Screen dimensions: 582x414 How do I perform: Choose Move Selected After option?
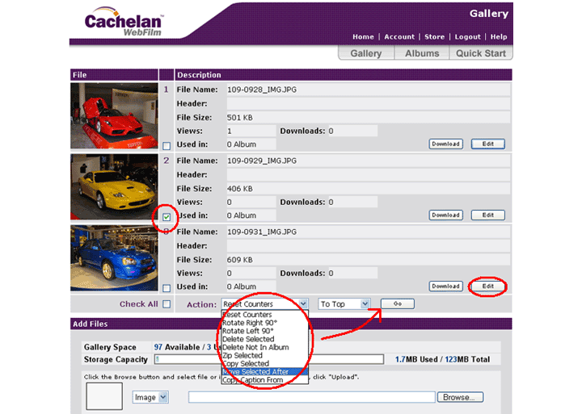tap(255, 371)
